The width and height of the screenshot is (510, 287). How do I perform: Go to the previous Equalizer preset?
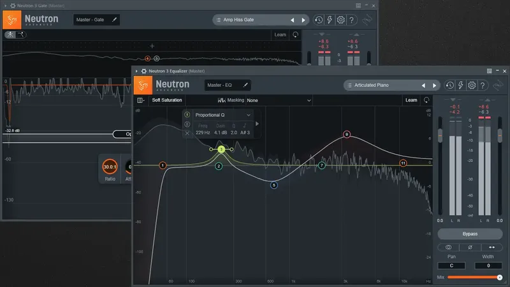pos(423,85)
